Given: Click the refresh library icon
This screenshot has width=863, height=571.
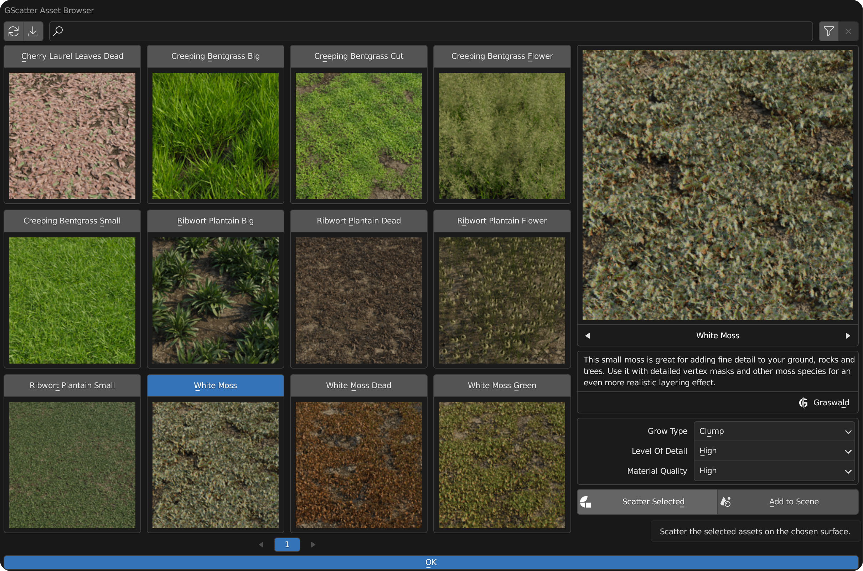Looking at the screenshot, I should (14, 31).
